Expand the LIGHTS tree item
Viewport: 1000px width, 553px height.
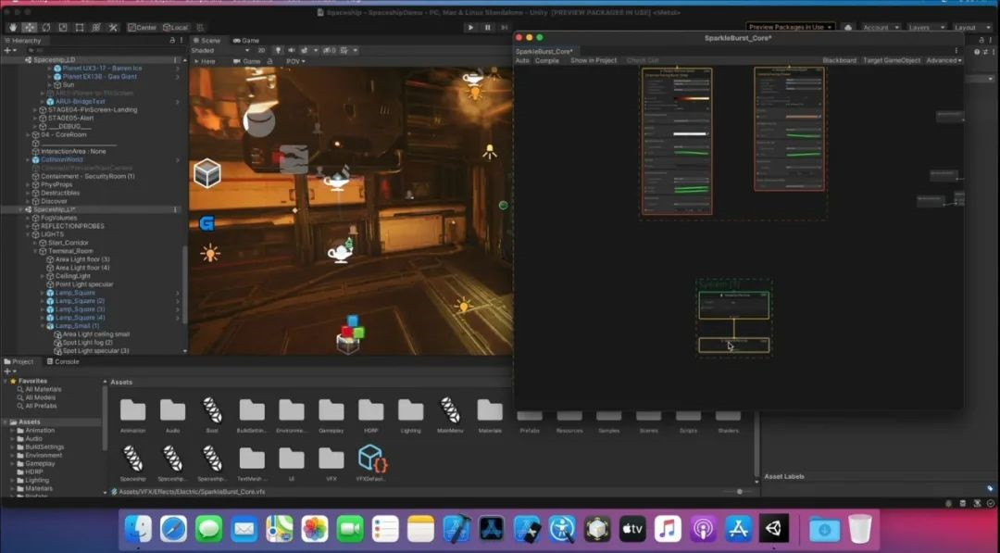click(29, 234)
